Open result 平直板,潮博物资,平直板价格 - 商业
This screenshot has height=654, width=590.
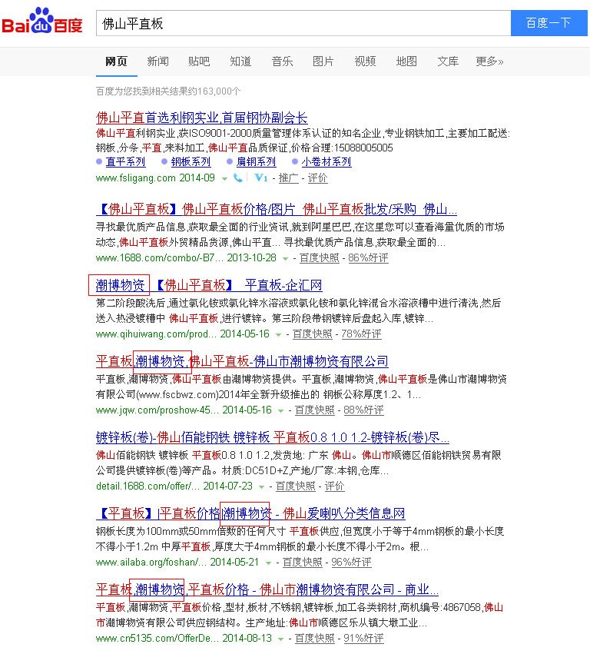[267, 589]
